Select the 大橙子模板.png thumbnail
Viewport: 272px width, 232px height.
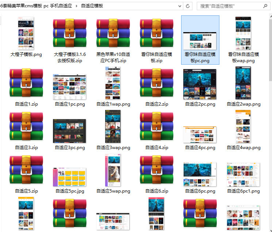point(26,33)
